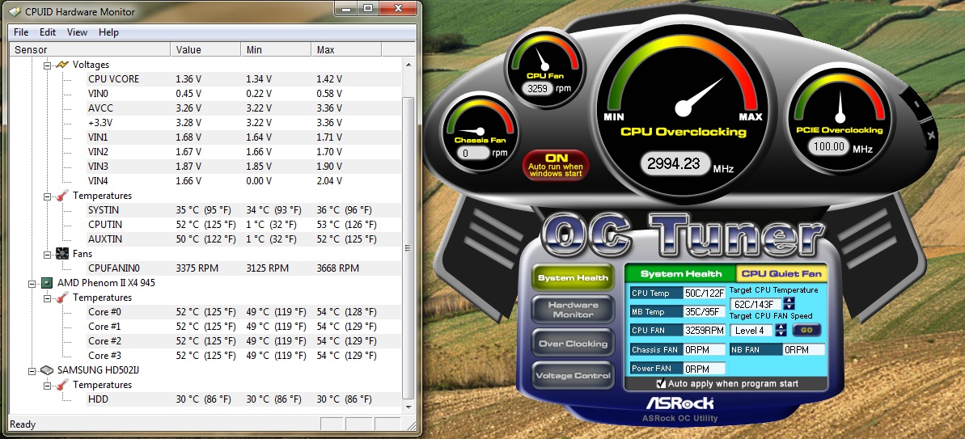Close OC Tuner using the X button
This screenshot has height=439, width=965.
tap(930, 135)
